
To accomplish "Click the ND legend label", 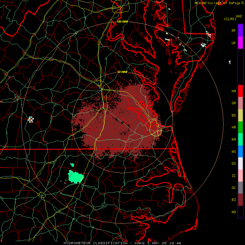I will tap(234, 212).
